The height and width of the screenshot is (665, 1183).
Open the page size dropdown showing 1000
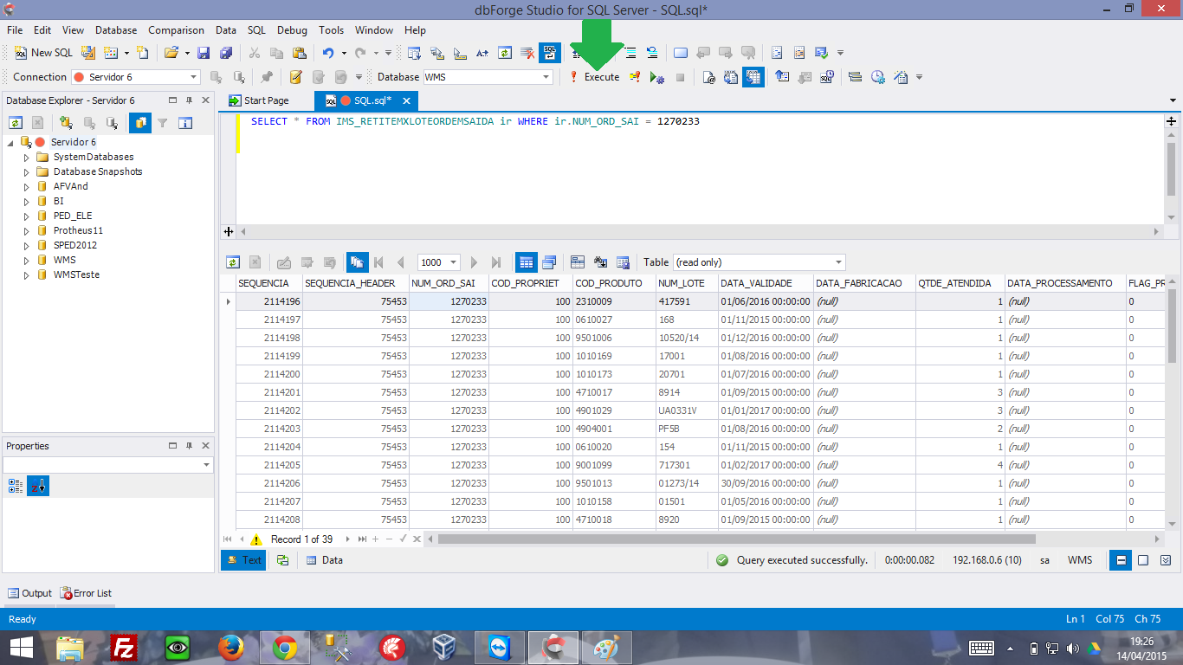(438, 261)
